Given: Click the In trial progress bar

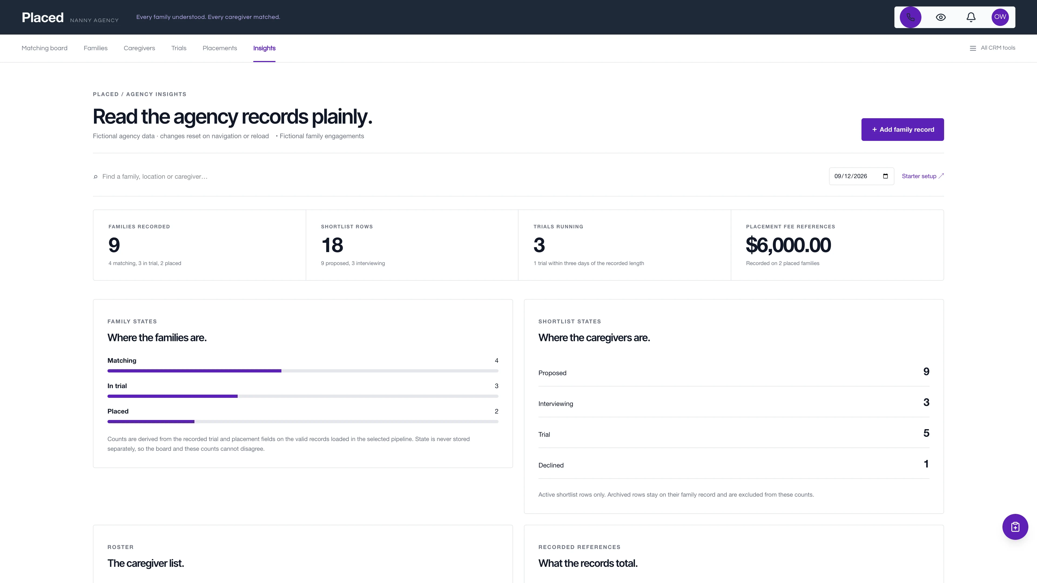Looking at the screenshot, I should tap(303, 396).
